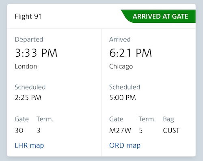Click the Bag column label
The height and width of the screenshot is (161, 203).
point(168,120)
